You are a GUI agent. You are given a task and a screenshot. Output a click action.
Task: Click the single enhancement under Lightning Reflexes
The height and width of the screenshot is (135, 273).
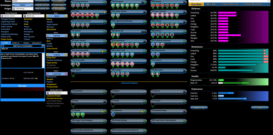pyautogui.click(x=113, y=24)
